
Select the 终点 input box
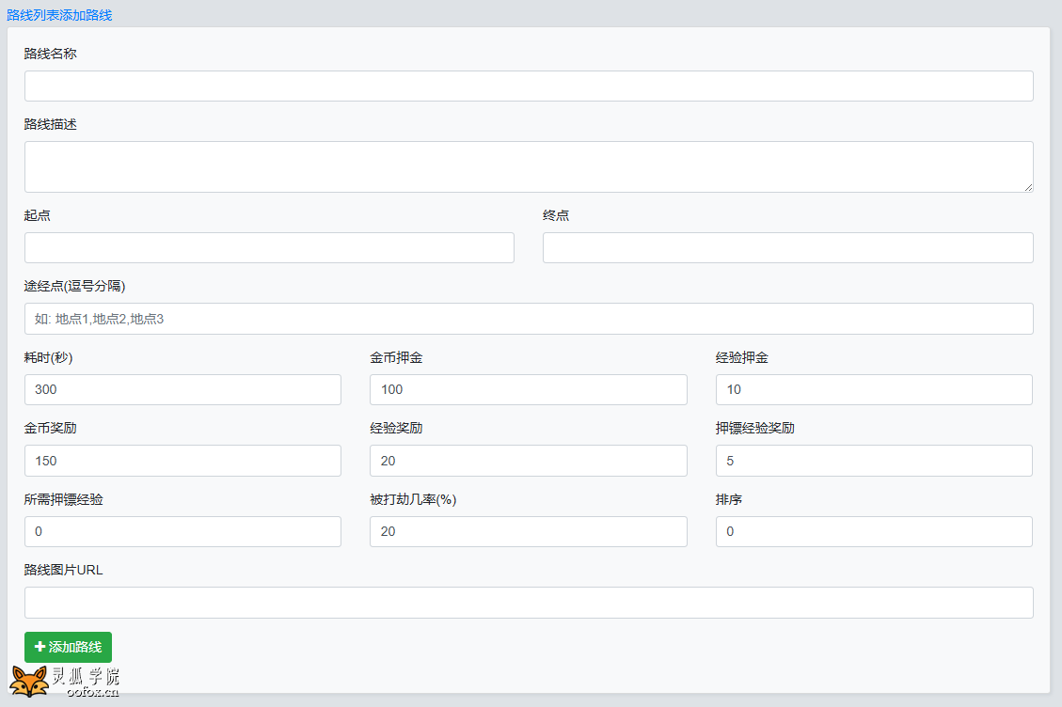point(787,248)
